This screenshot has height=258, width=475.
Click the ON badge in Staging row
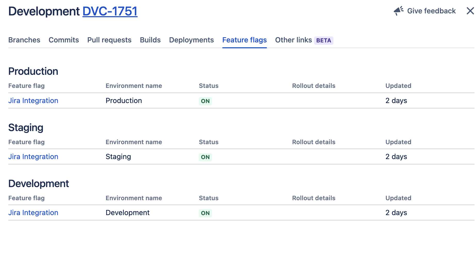coord(205,157)
